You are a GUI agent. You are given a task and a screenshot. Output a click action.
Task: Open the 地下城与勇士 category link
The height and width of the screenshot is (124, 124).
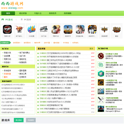(24, 53)
